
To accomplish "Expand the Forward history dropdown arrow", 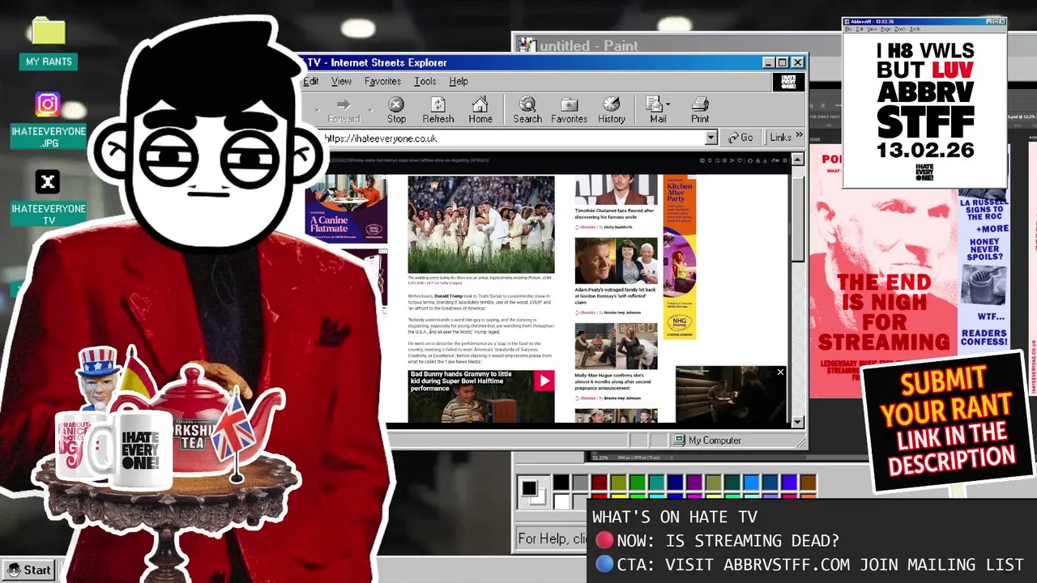I will (370, 109).
